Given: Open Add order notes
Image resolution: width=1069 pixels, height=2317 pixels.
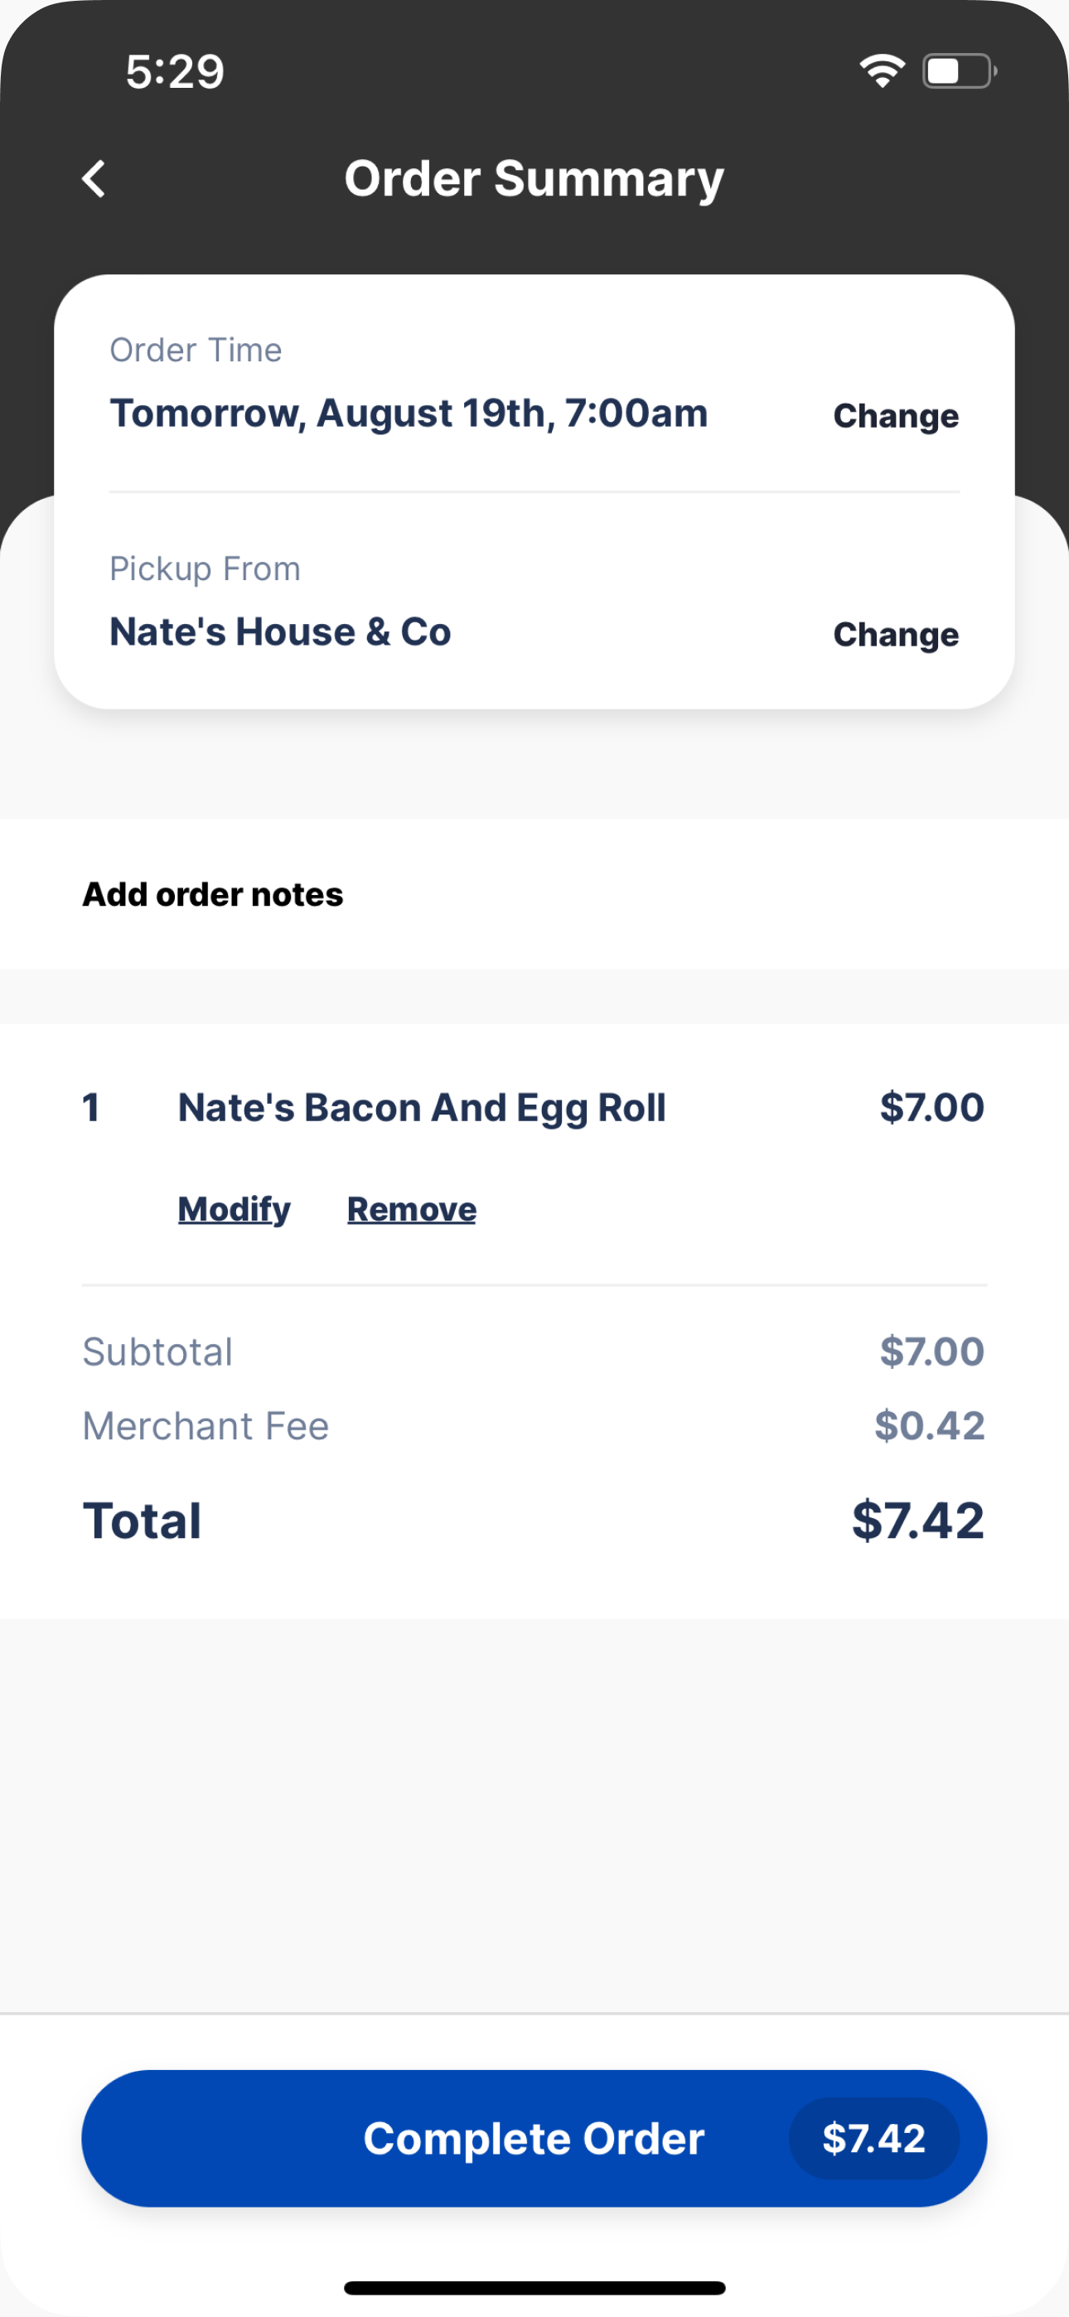Looking at the screenshot, I should [212, 894].
